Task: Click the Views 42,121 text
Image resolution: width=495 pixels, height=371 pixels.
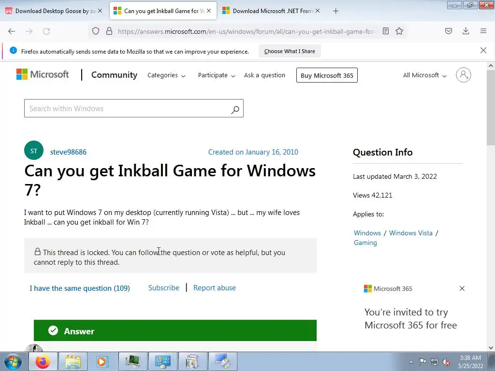Action: 373,195
